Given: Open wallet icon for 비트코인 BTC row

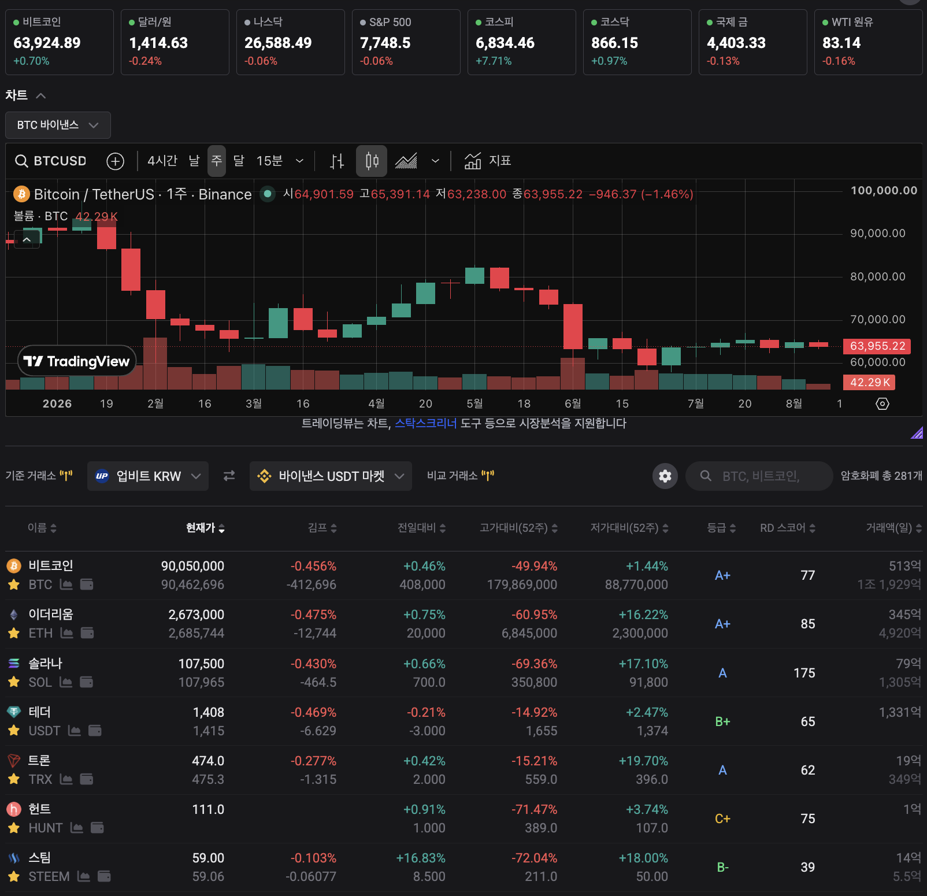Looking at the screenshot, I should point(87,584).
